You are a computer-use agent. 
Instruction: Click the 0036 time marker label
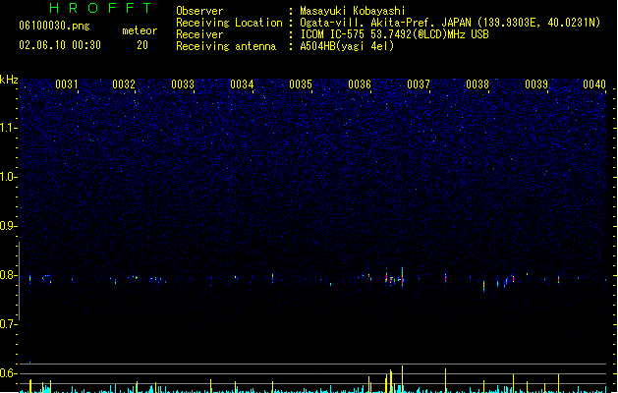(360, 84)
